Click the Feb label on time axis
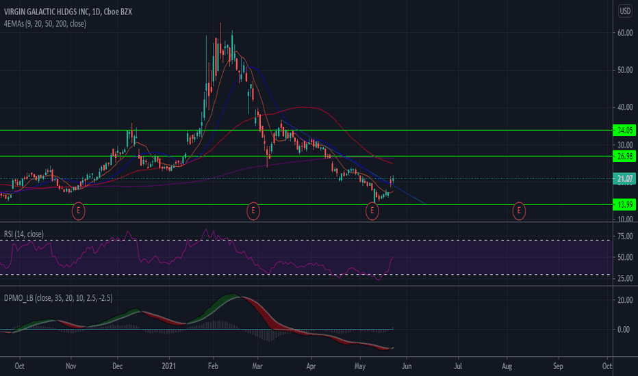Image resolution: width=638 pixels, height=376 pixels. 213,366
